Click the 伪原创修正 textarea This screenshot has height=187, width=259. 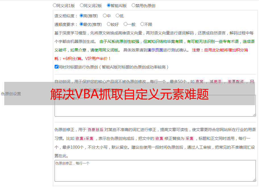click(155, 171)
